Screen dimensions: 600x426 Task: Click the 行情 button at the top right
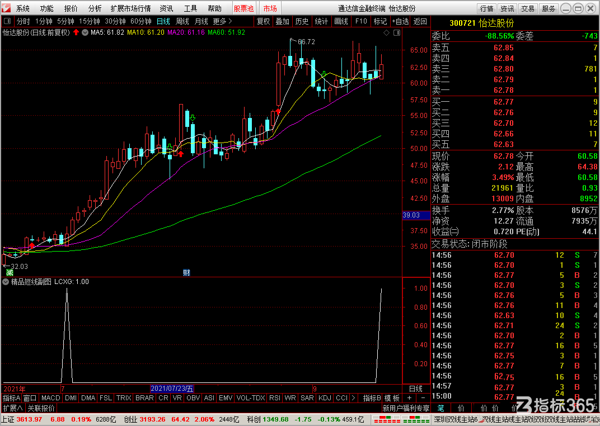point(487,8)
